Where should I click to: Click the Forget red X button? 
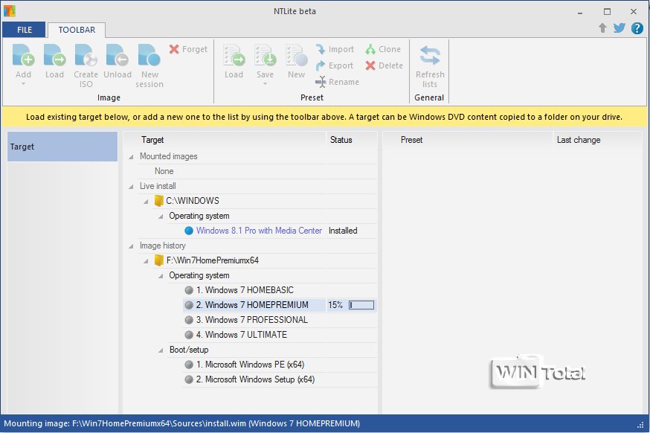189,49
